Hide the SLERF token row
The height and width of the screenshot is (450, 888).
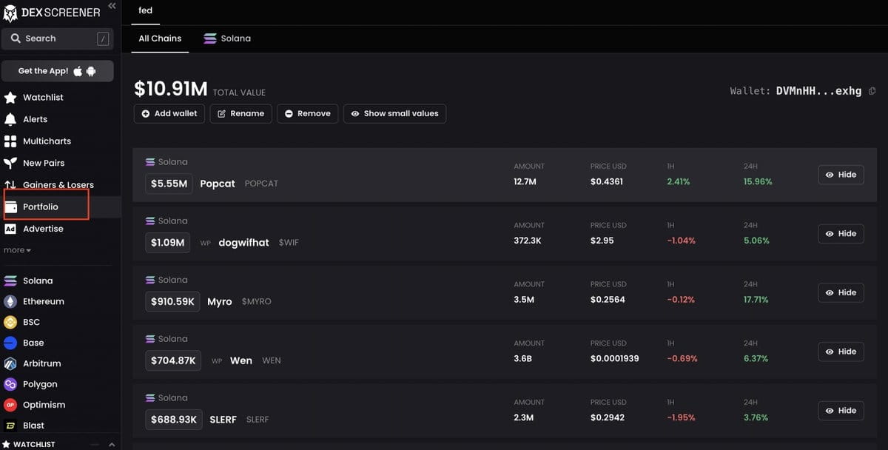click(841, 411)
